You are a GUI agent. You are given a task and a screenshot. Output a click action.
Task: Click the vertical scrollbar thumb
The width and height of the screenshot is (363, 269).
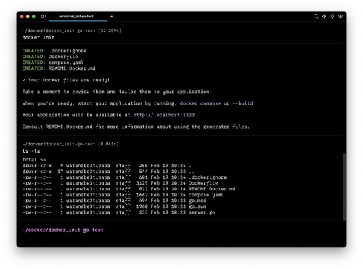click(x=344, y=187)
